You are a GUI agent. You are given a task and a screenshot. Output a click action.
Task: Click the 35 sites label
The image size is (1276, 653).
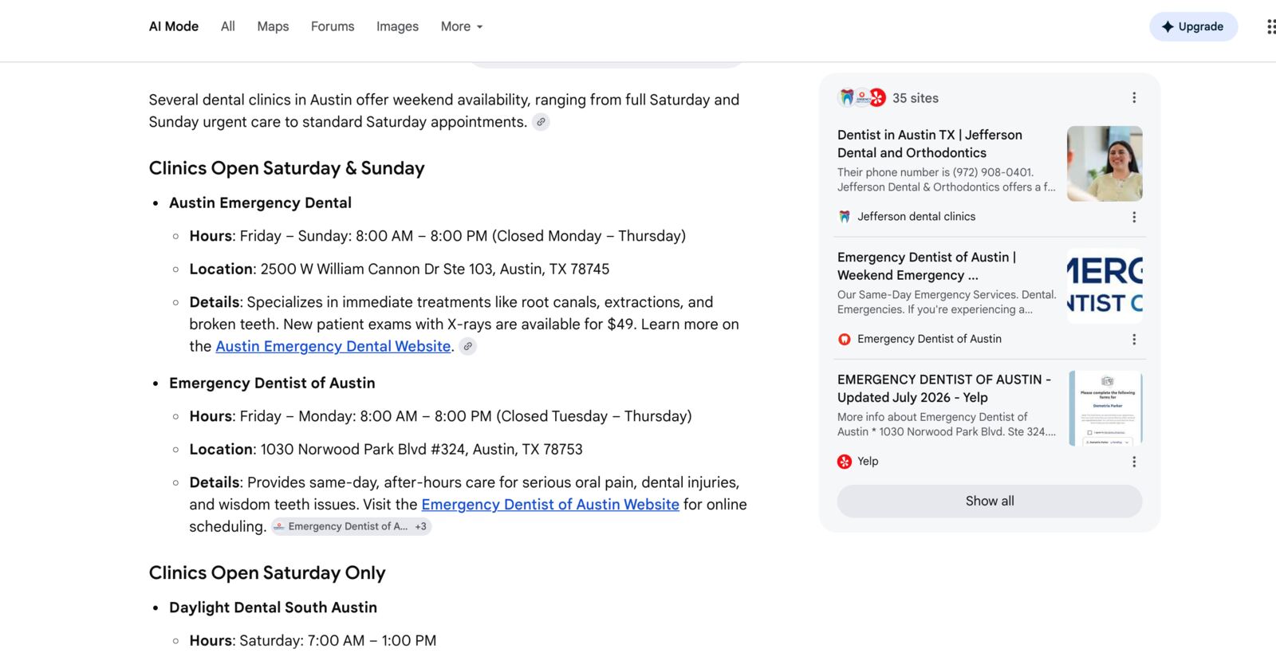pos(916,98)
